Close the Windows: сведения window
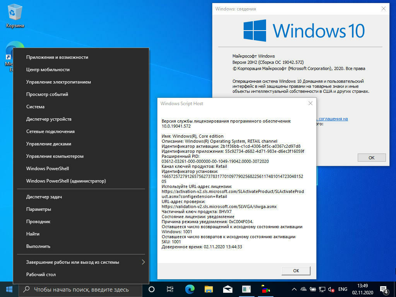Viewport: 396px width, 297px height. (x=383, y=9)
